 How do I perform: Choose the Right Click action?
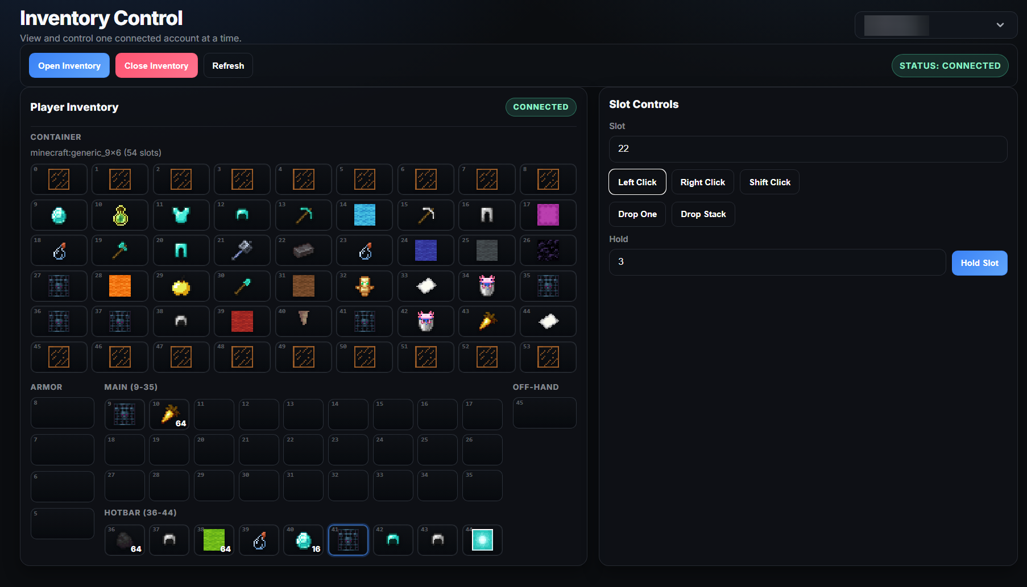(x=703, y=182)
